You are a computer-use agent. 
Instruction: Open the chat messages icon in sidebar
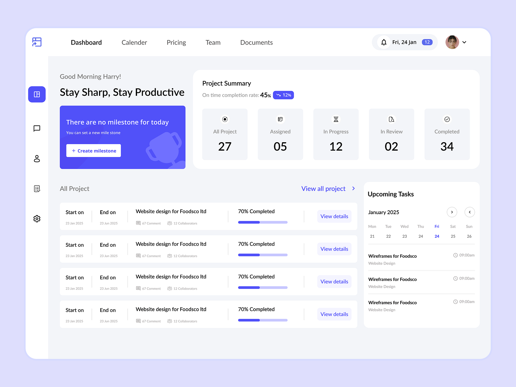pos(37,128)
